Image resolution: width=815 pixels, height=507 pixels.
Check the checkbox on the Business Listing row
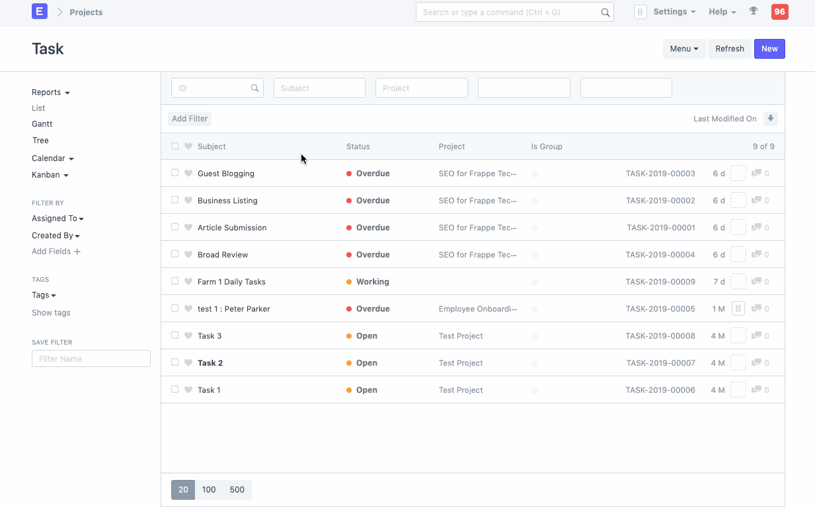[x=175, y=200]
